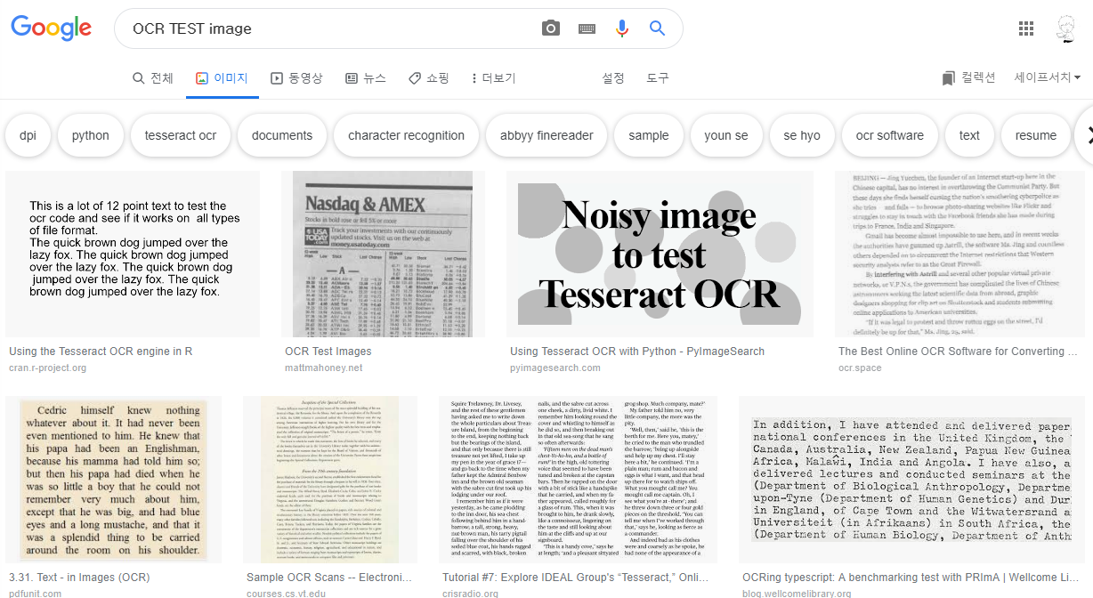The image size is (1093, 598).
Task: Visit pdfunit.com source
Action: [36, 593]
